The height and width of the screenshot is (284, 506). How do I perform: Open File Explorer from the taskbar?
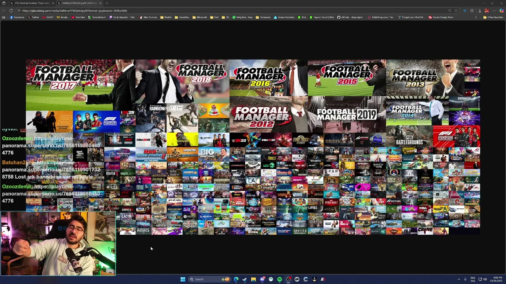(x=253, y=279)
